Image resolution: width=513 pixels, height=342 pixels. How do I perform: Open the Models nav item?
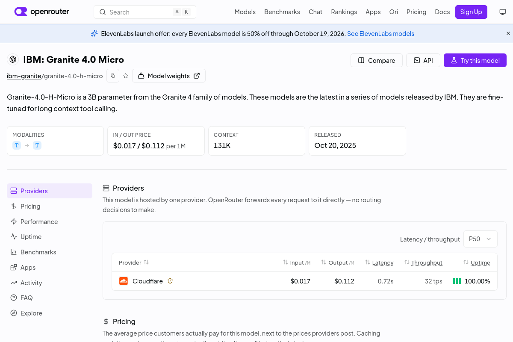pos(245,12)
